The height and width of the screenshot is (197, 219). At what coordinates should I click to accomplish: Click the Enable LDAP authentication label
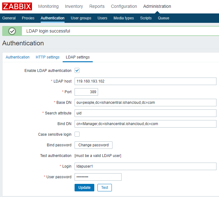coord(48,71)
